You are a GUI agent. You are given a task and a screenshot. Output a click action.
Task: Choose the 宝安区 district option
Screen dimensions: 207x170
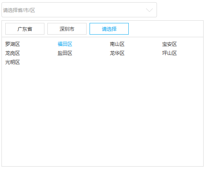pos(169,44)
